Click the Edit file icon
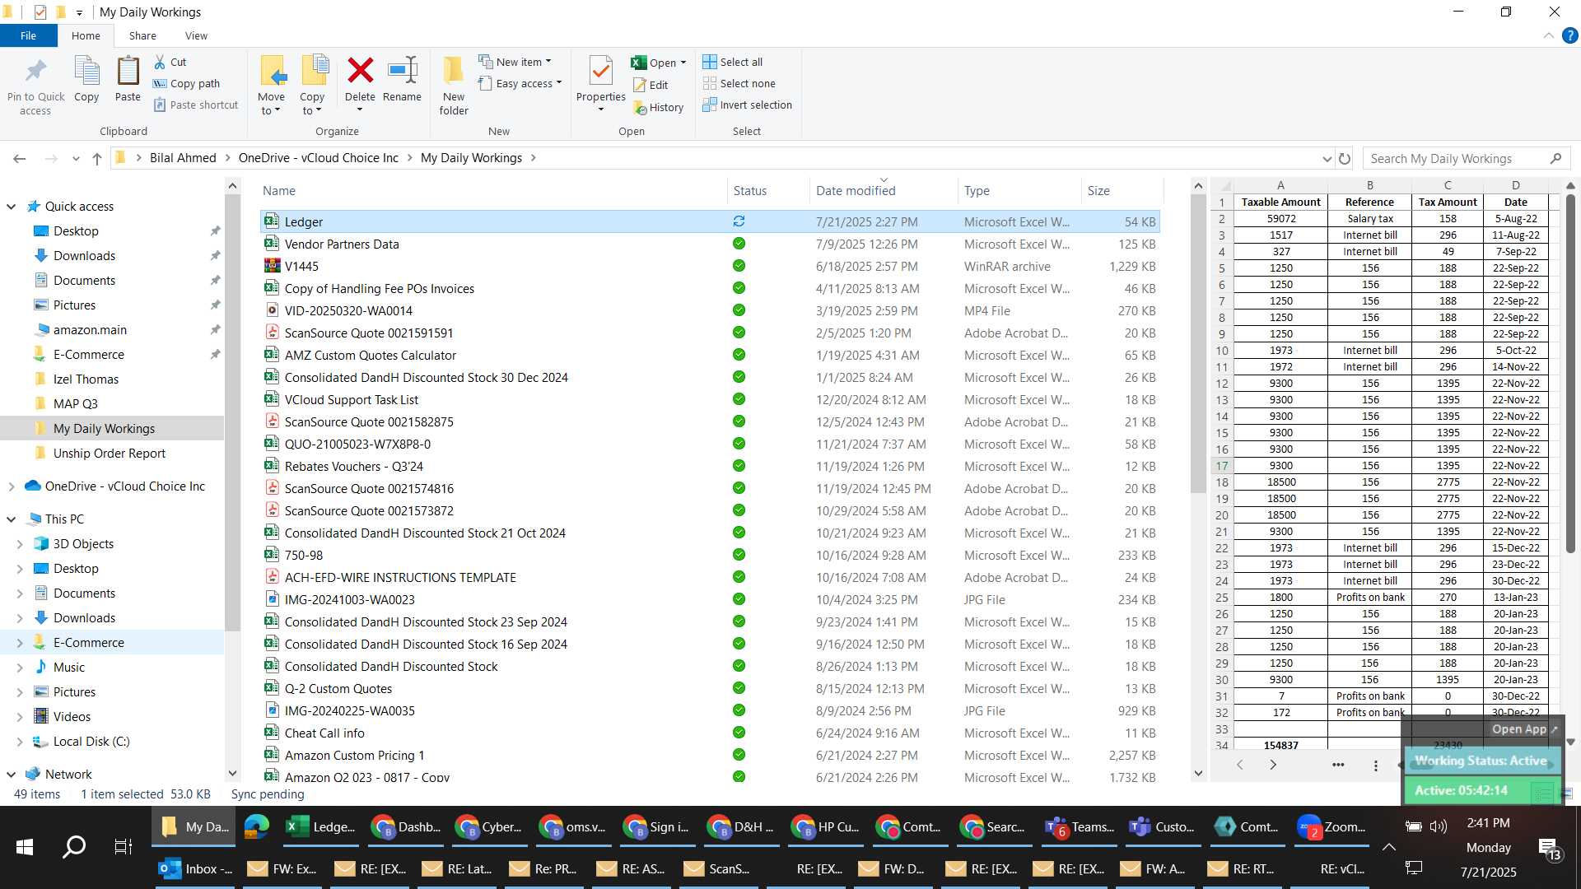Viewport: 1581px width, 889px height. pyautogui.click(x=640, y=85)
